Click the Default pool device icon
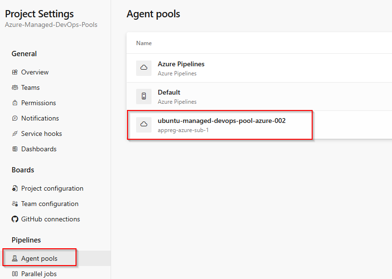The height and width of the screenshot is (279, 392). 144,96
